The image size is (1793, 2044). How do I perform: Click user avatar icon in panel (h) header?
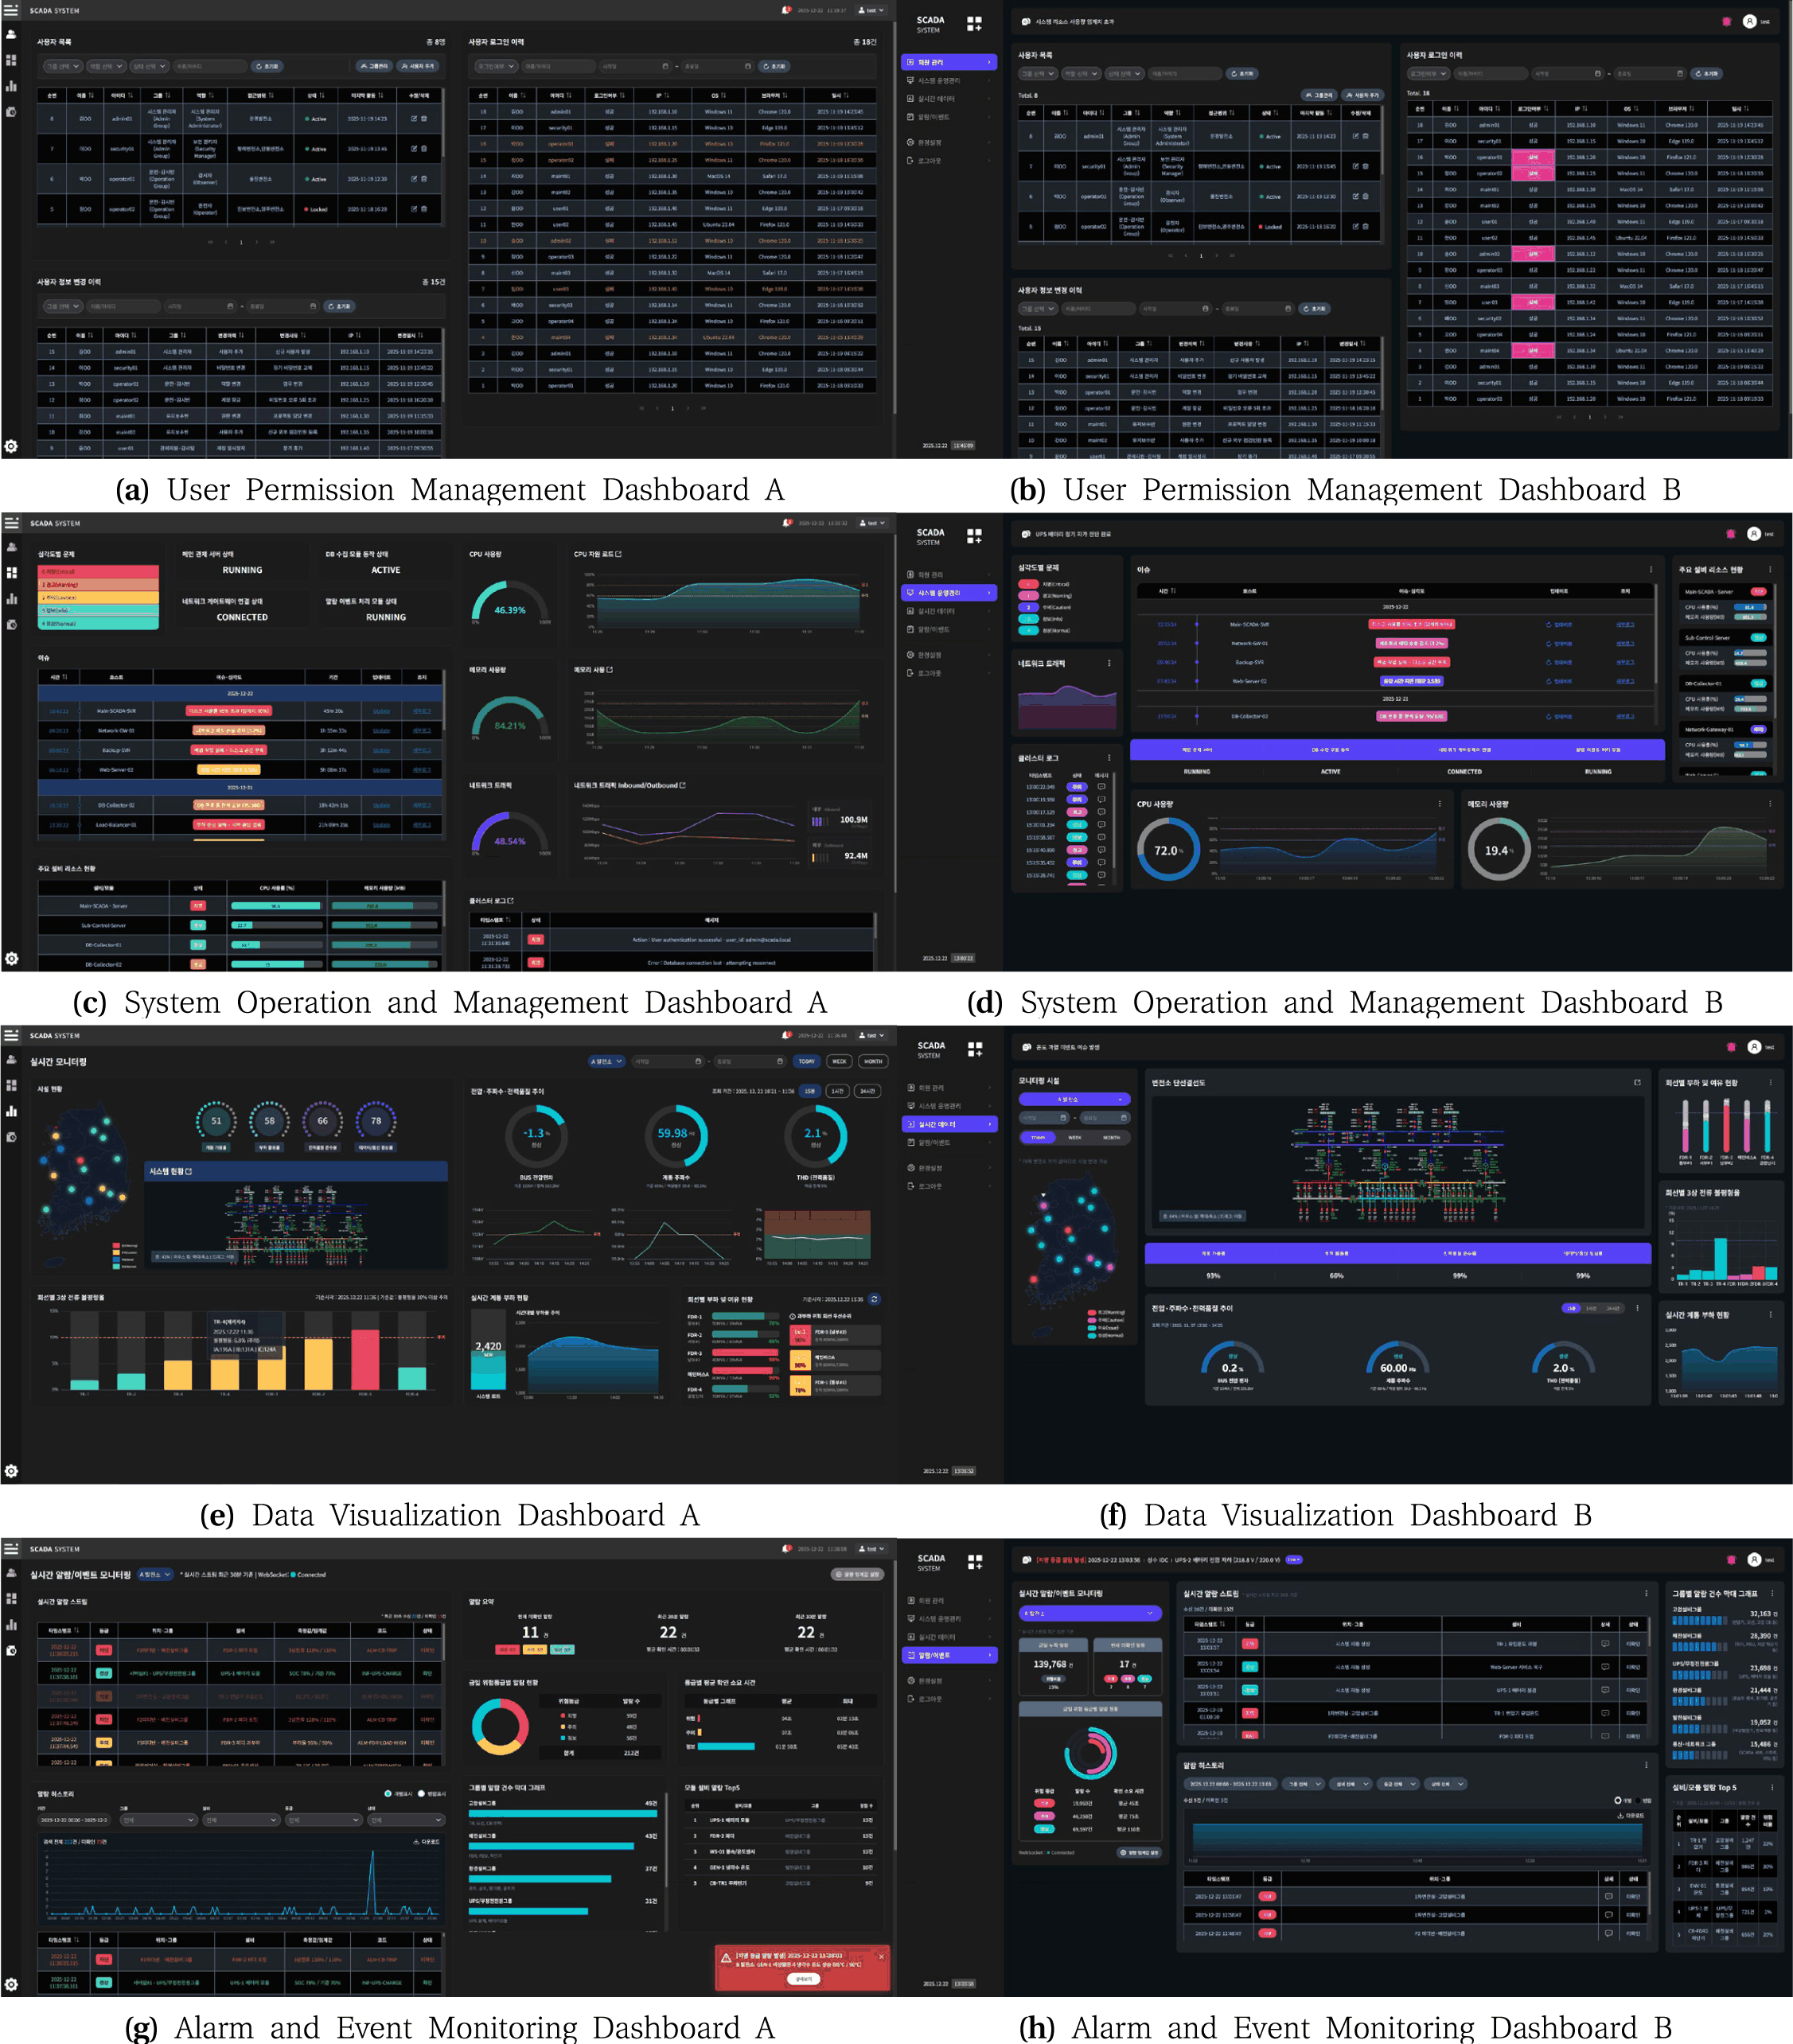coord(1754,1560)
